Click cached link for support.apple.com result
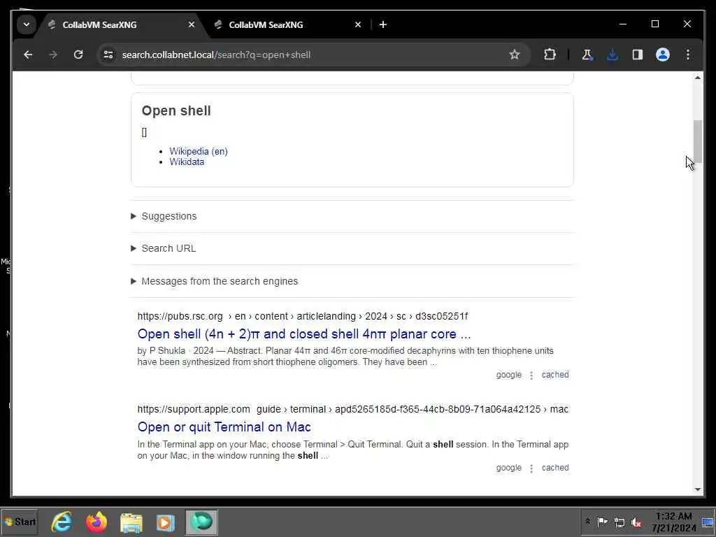 [x=555, y=468]
